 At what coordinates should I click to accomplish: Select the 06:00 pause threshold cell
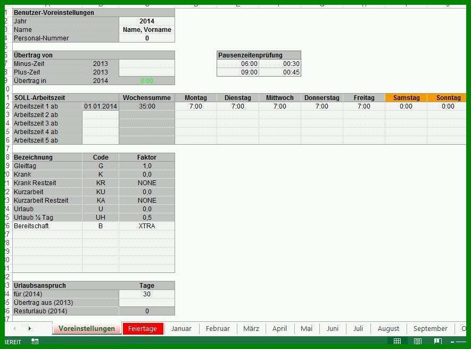tap(238, 64)
